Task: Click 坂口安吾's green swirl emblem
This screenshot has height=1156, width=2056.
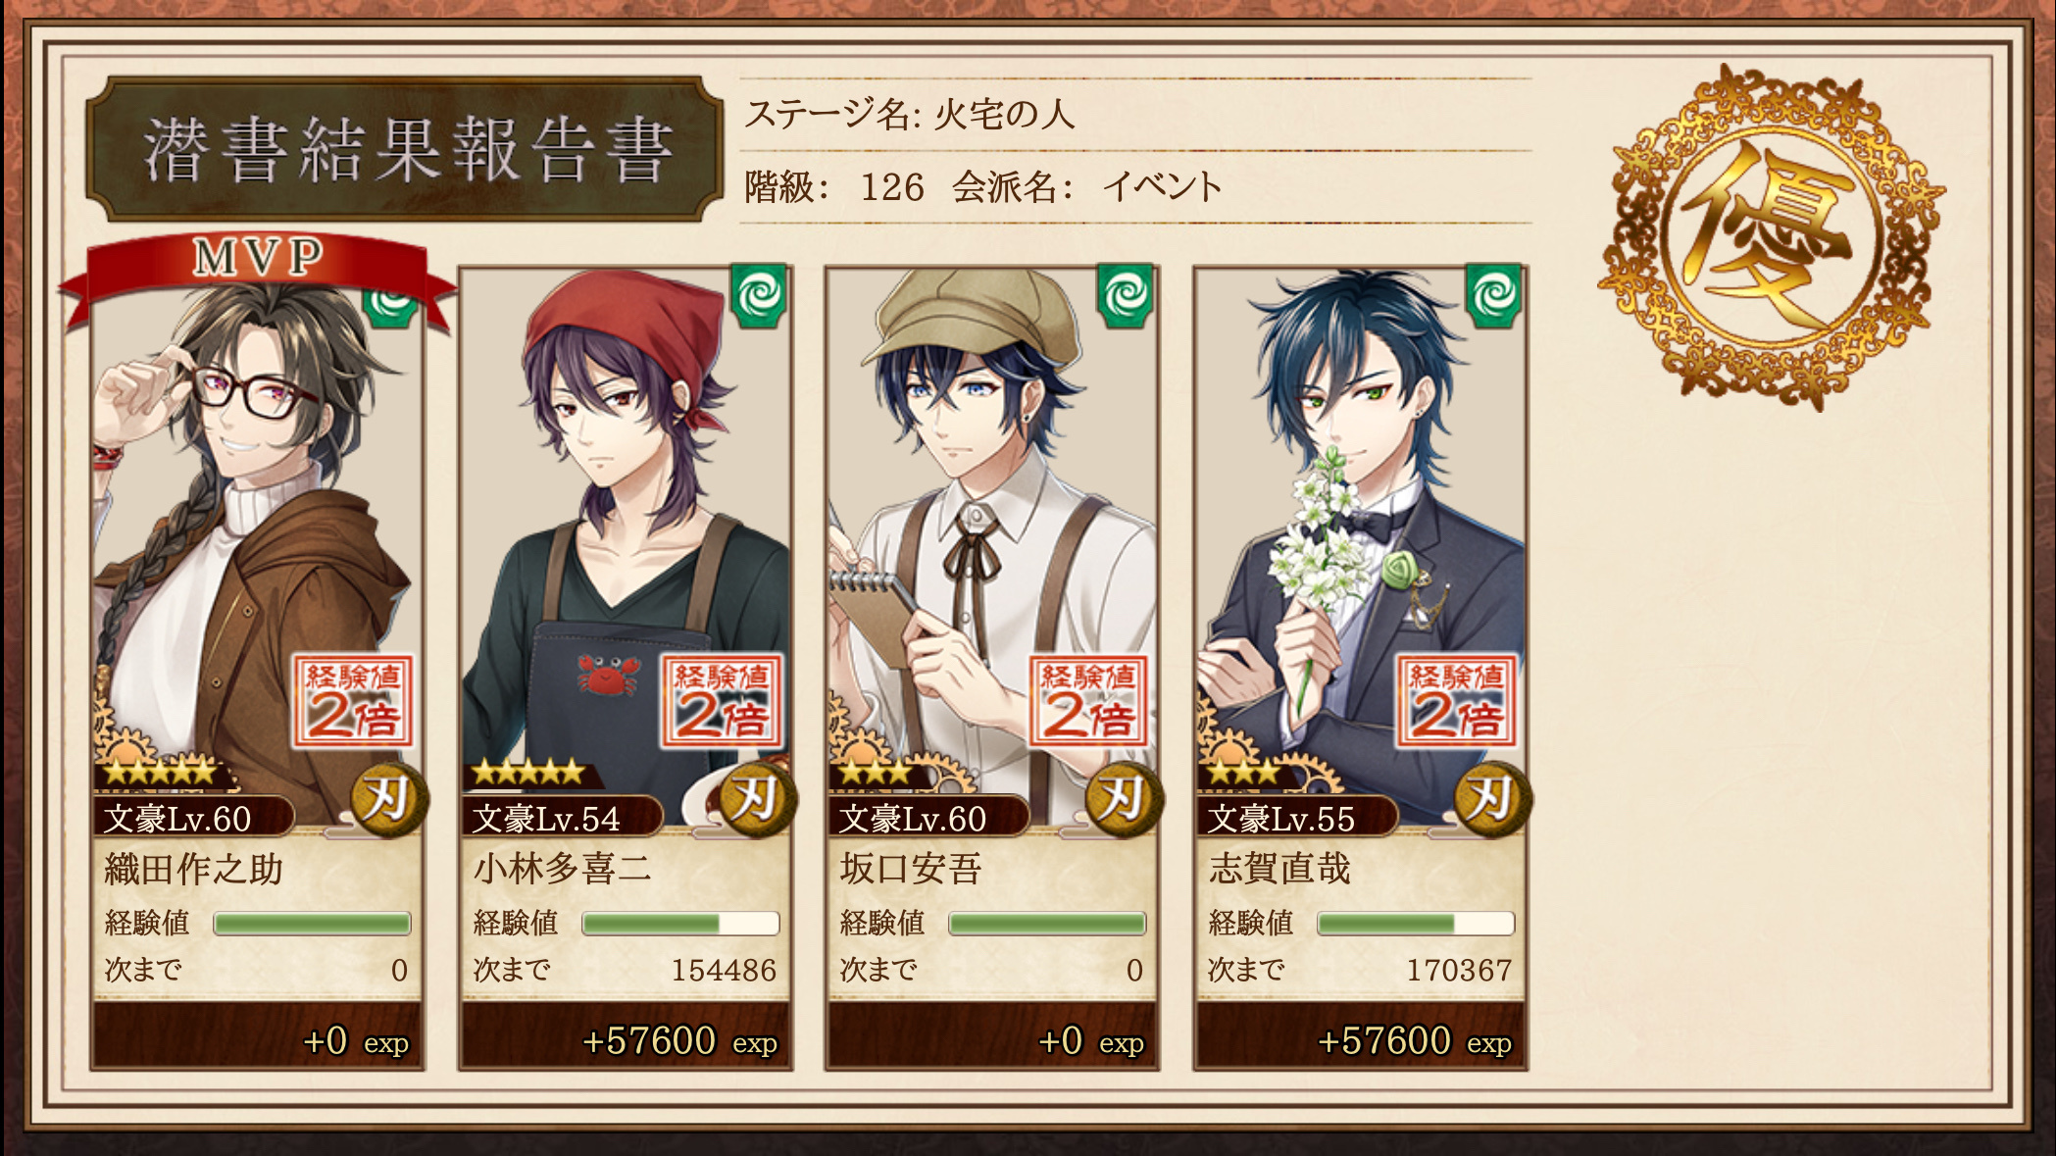Action: coord(1126,295)
